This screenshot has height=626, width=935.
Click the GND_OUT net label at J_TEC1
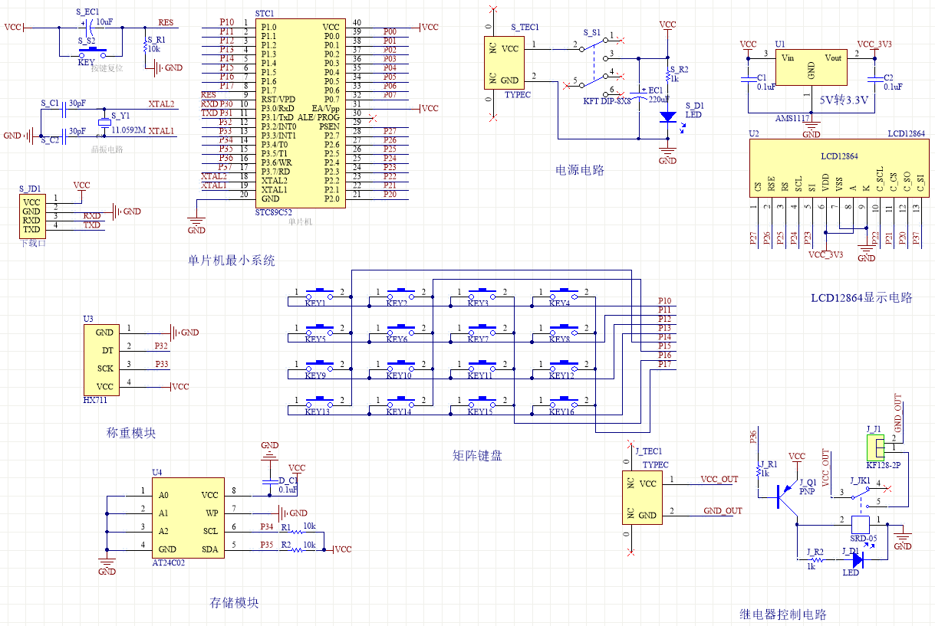[x=723, y=510]
